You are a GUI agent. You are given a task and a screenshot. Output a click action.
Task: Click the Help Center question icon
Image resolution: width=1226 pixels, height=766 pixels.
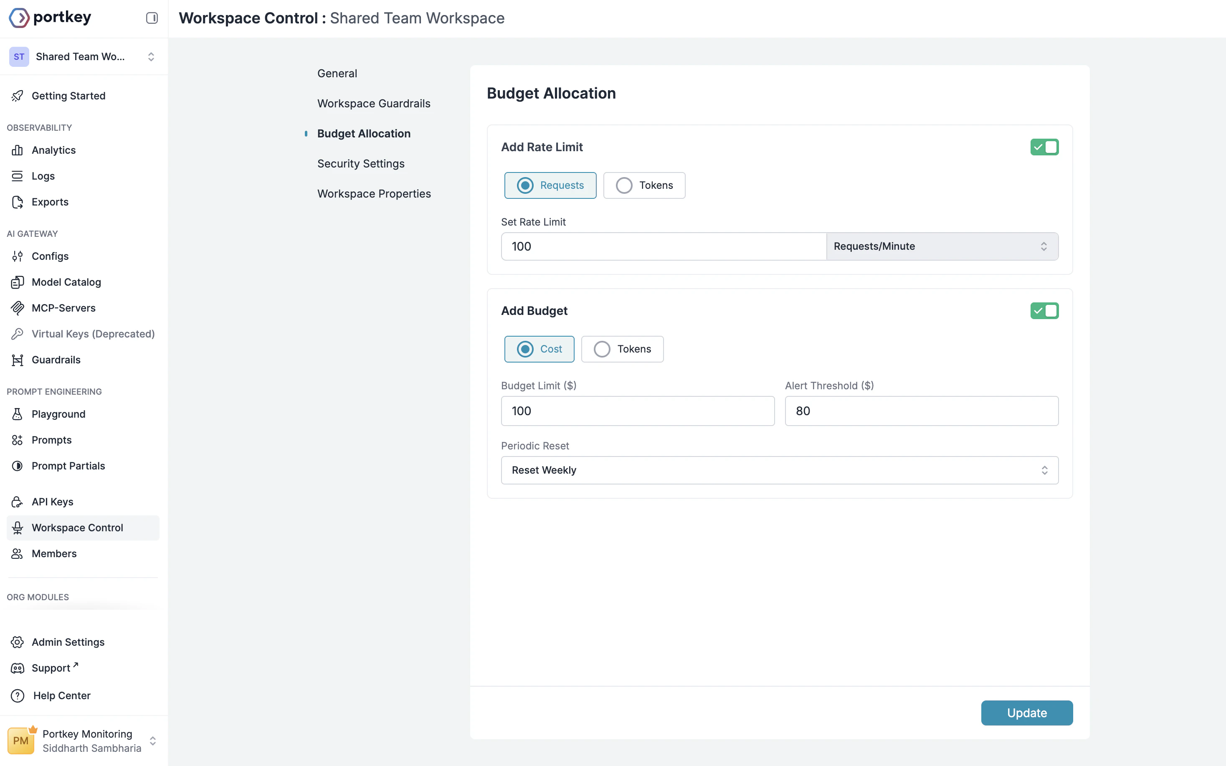[x=17, y=695]
